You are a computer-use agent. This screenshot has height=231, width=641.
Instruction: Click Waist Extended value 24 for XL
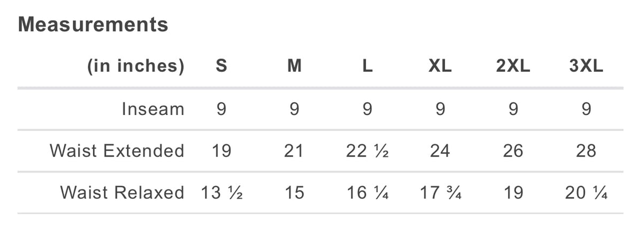click(440, 151)
